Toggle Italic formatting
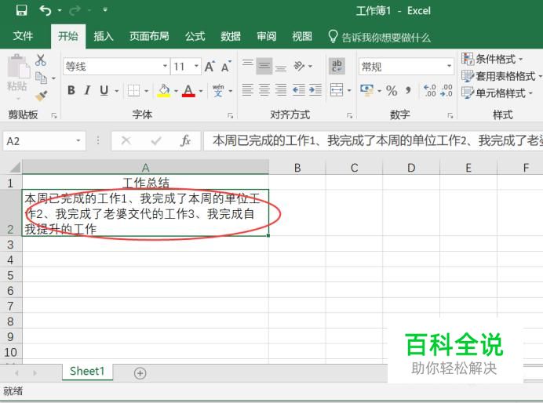The width and height of the screenshot is (543, 403). pyautogui.click(x=87, y=91)
